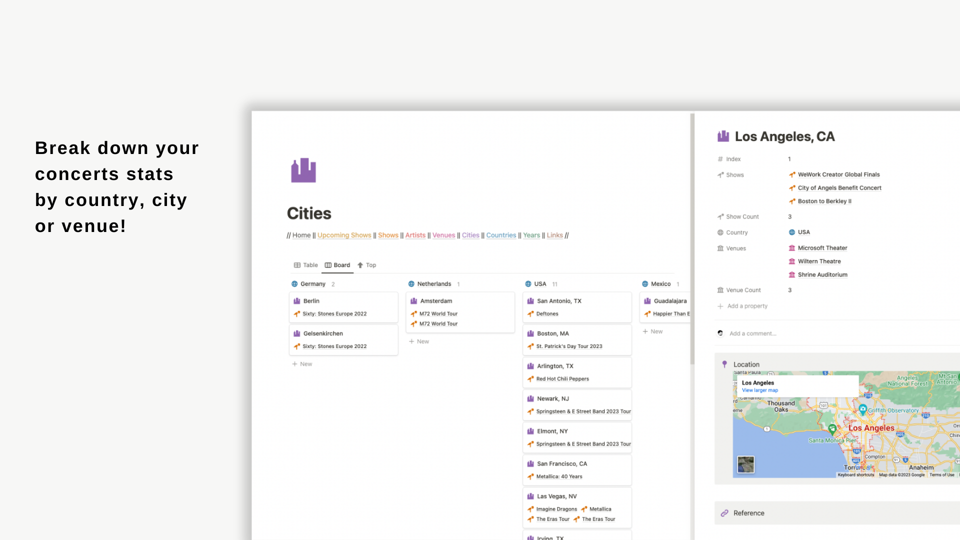Click Red Hot Chili Peppers show

(x=558, y=379)
